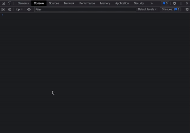Open the Elements tab
Screen dimensions: 190x133
(23, 3)
